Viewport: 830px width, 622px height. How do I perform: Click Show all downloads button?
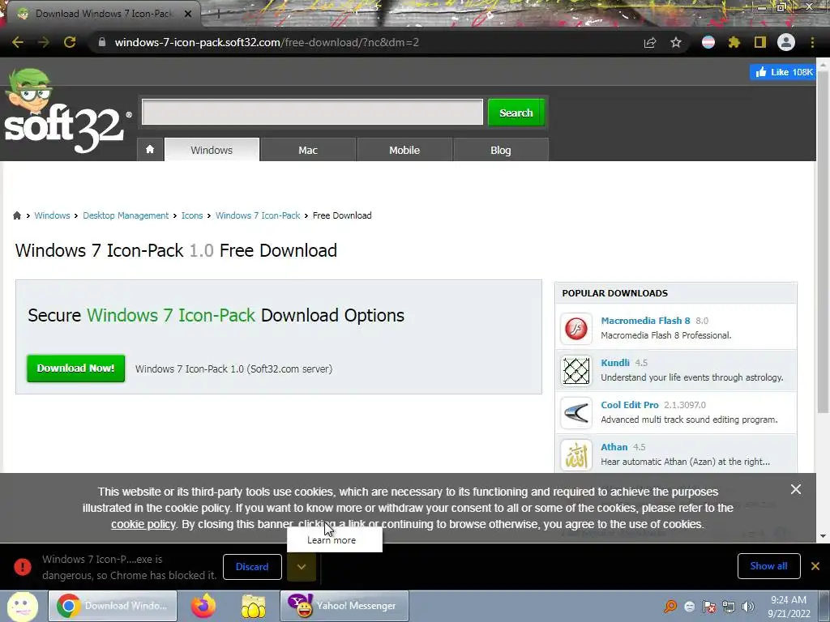tap(768, 566)
